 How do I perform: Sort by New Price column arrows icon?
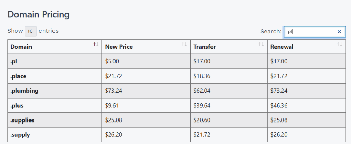point(184,44)
